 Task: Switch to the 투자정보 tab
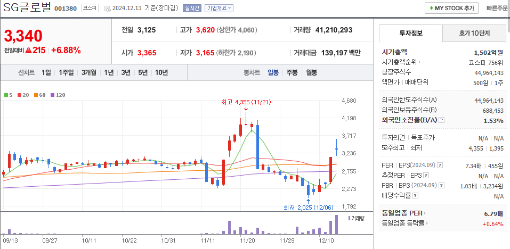point(411,33)
